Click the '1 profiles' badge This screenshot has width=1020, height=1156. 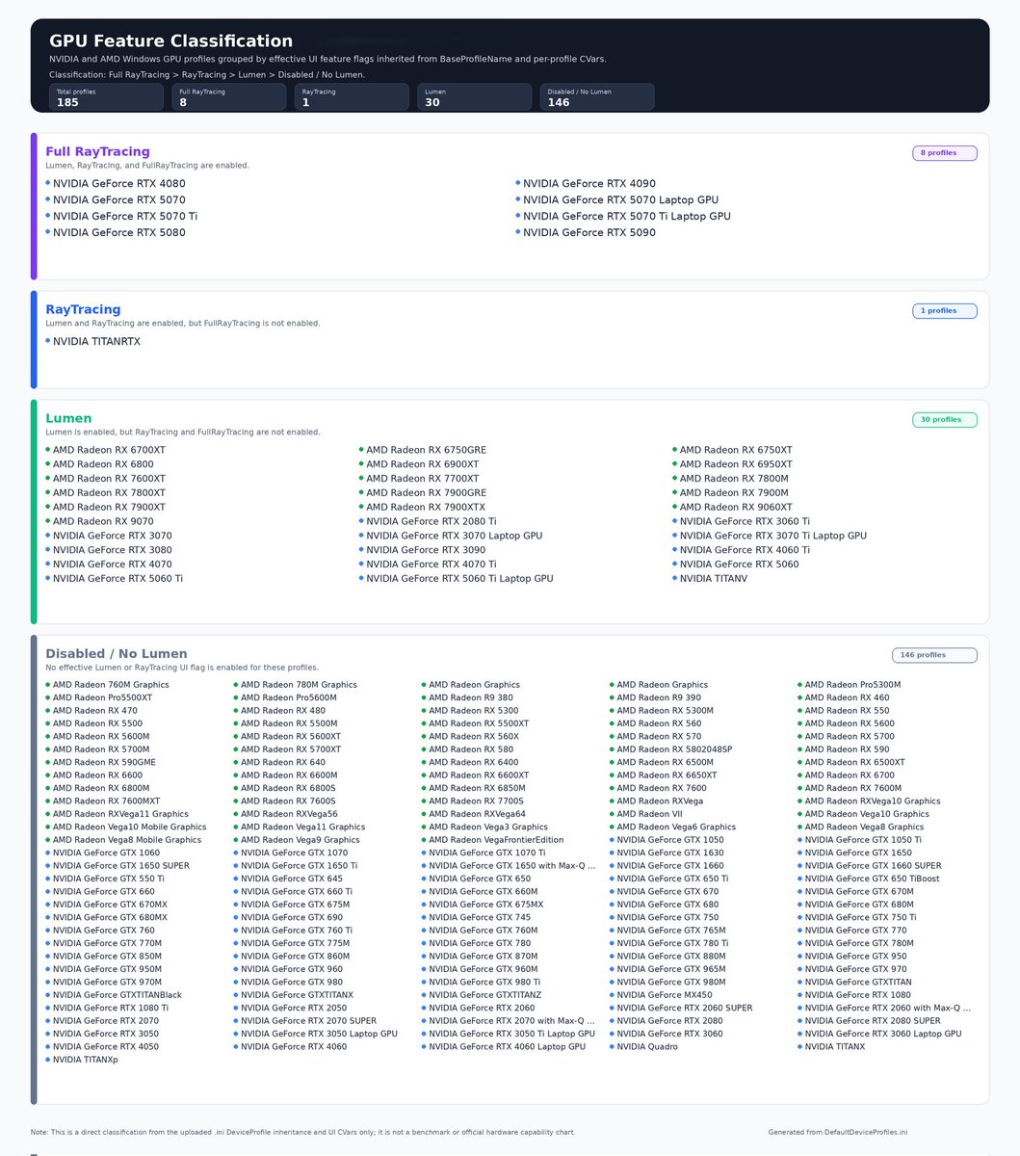click(x=945, y=311)
